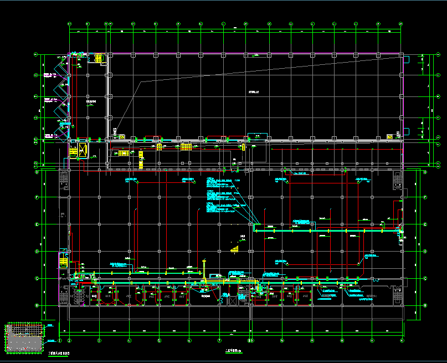Click the yellow equipment box near the upper hall's right end
Image resolution: width=447 pixels, height=363 pixels.
coord(390,135)
